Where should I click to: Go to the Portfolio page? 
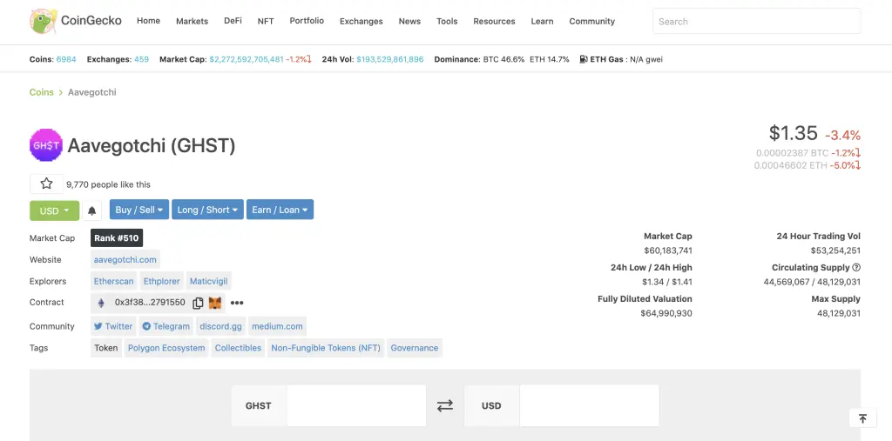point(307,21)
